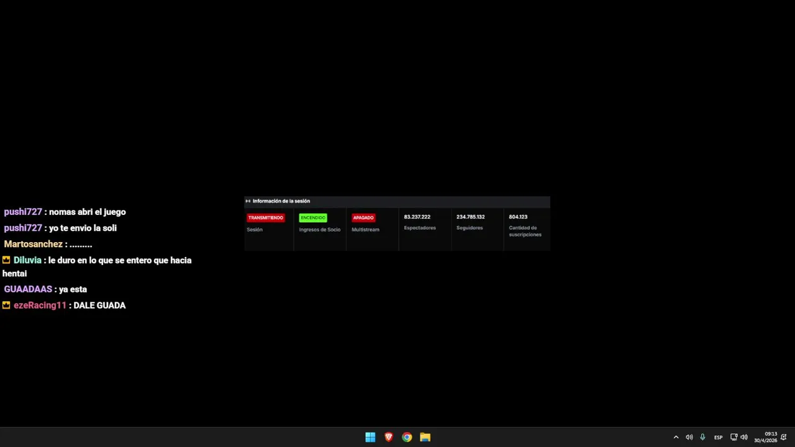
Task: Click the collapse icon beside Información de la sesión
Action: click(x=248, y=201)
